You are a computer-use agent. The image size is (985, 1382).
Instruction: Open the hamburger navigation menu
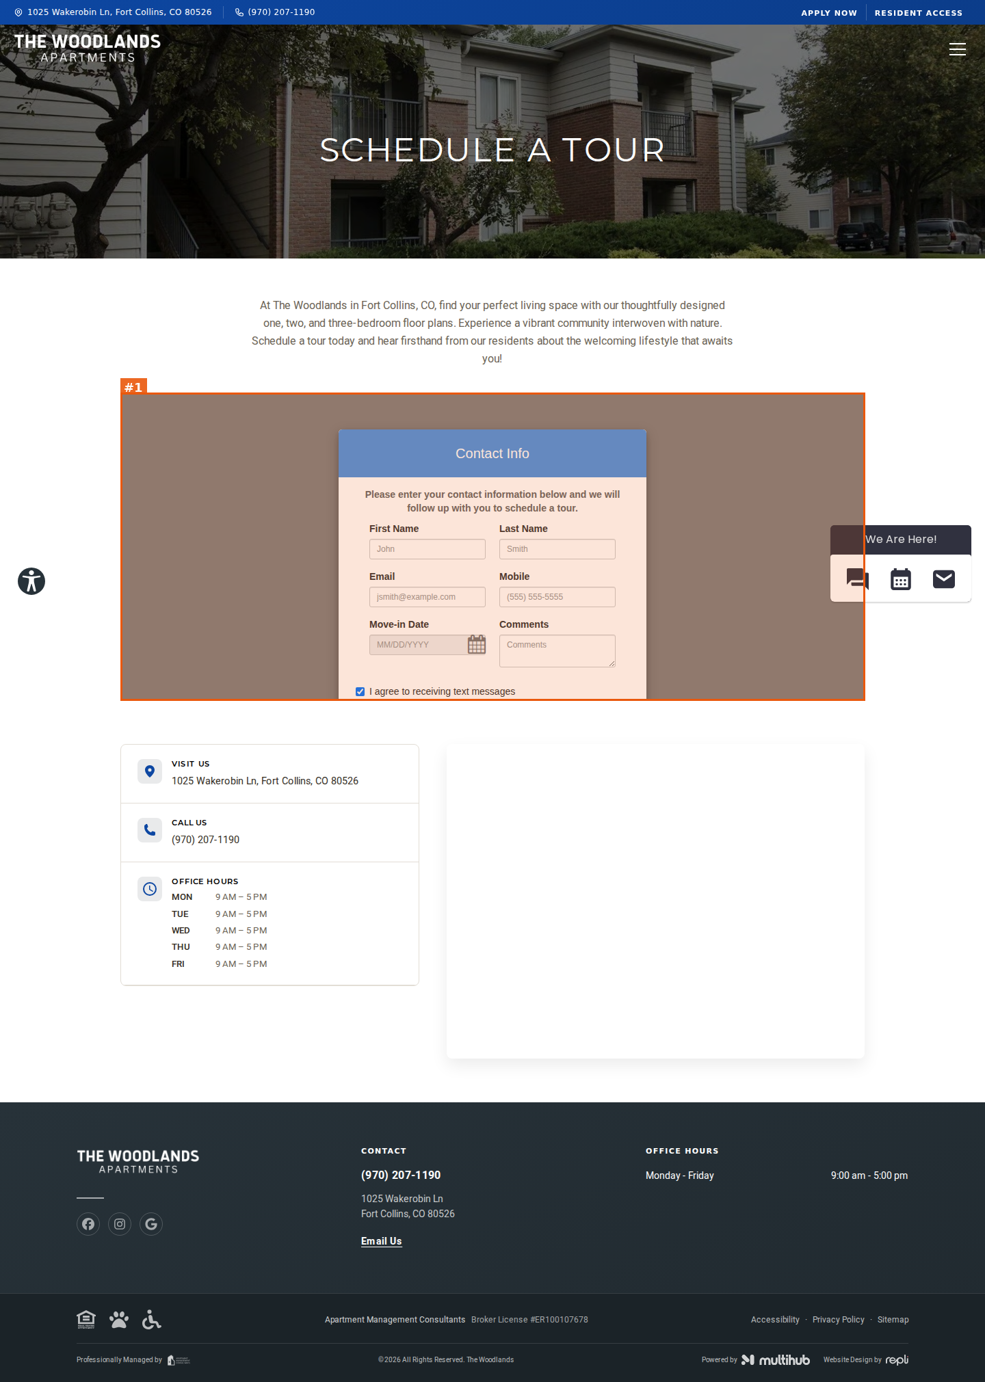[x=958, y=49]
